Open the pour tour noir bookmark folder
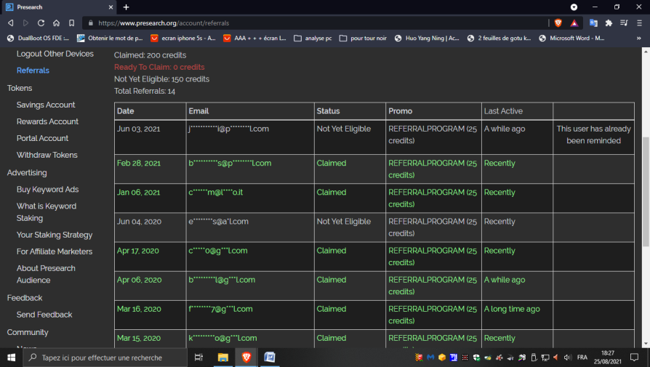650x367 pixels. point(363,38)
